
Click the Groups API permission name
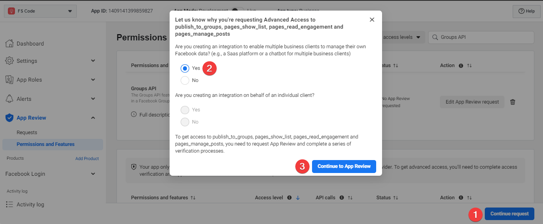coord(144,89)
